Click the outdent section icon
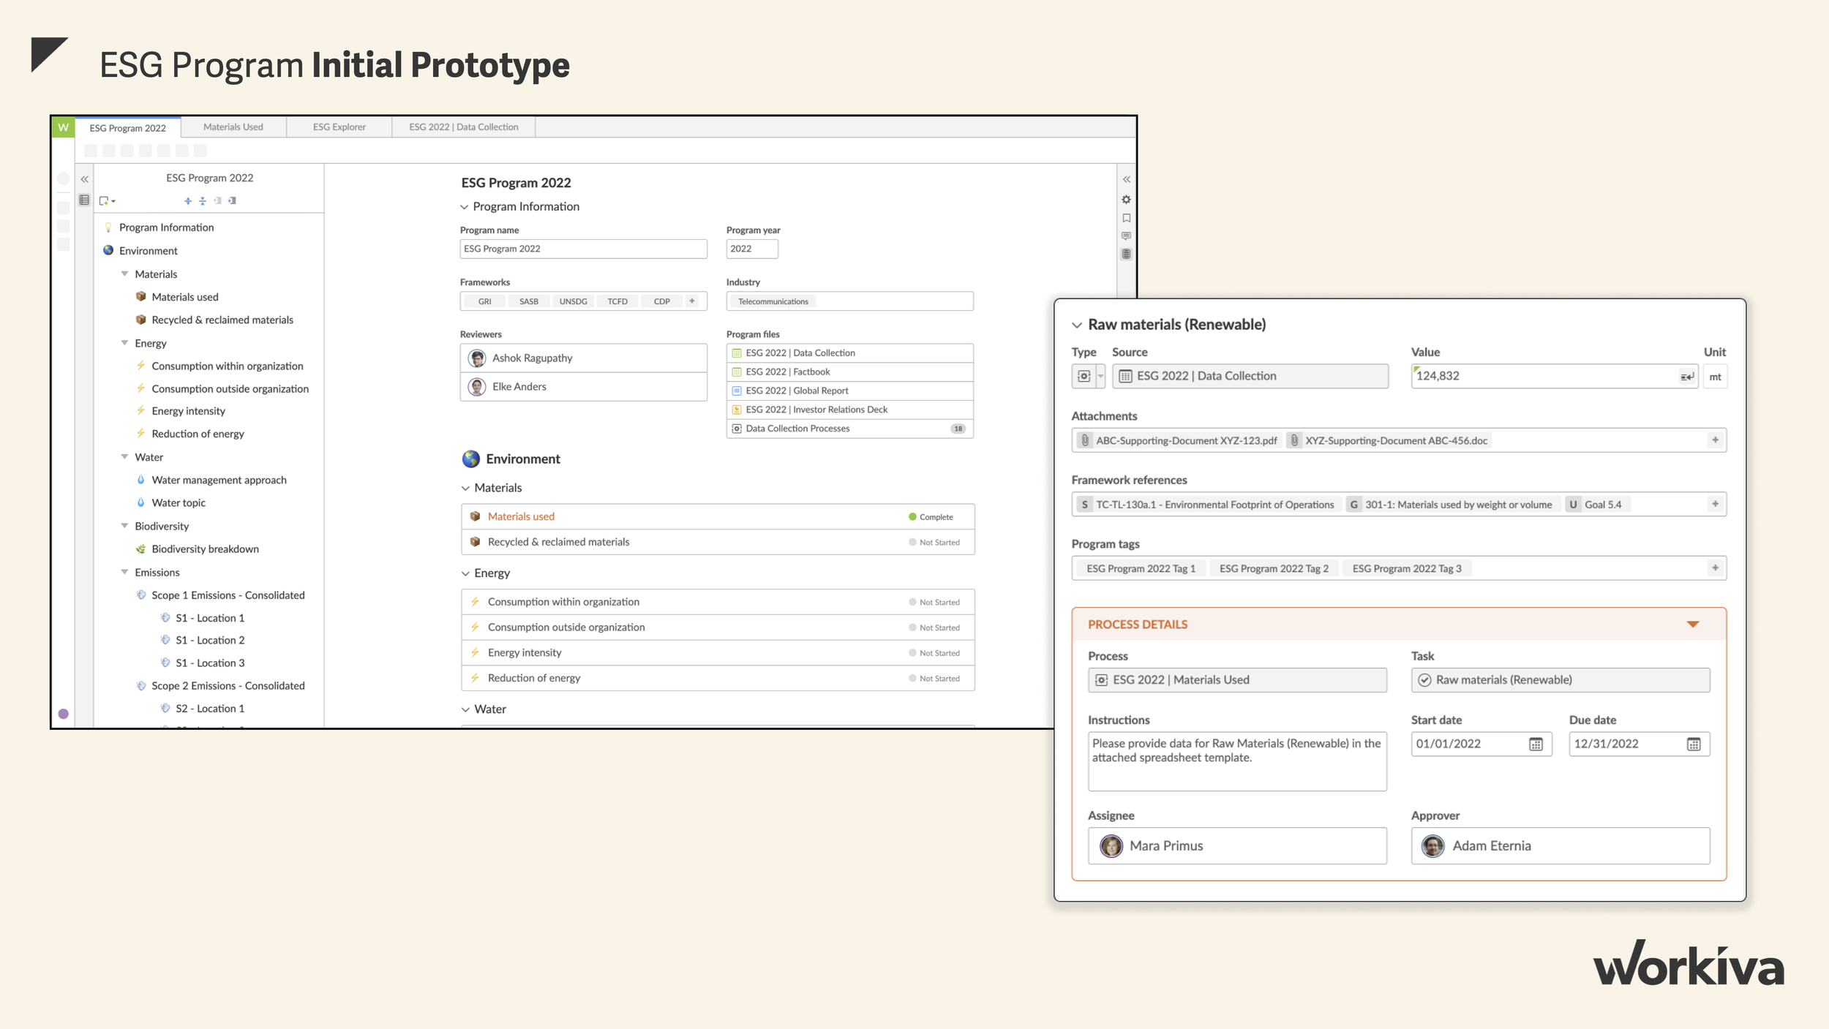1829x1029 pixels. pos(217,200)
